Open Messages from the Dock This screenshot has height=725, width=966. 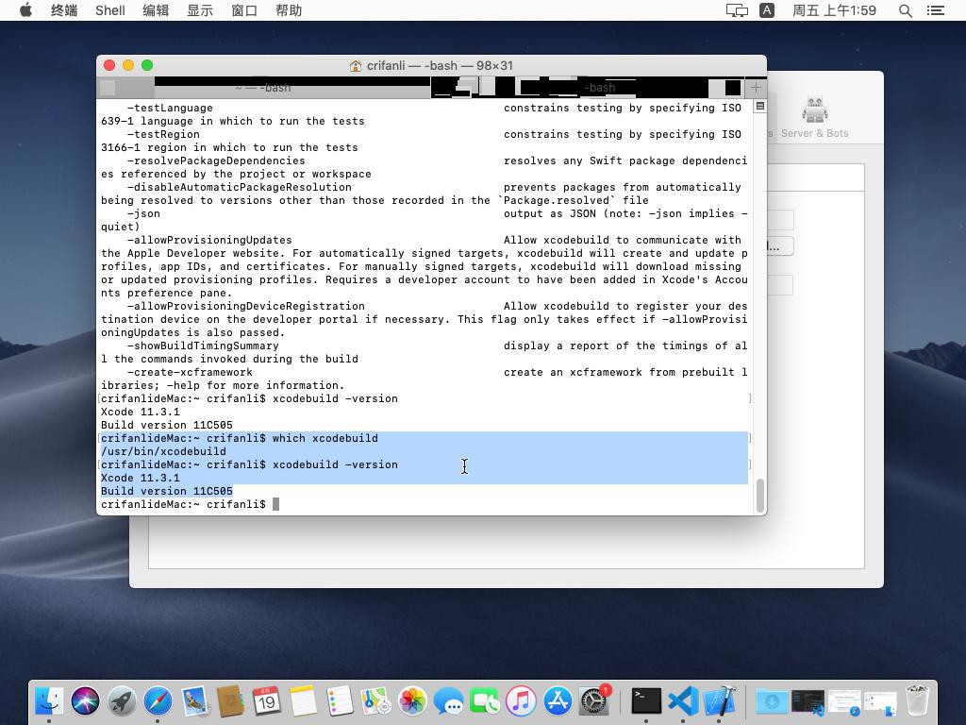coord(448,701)
